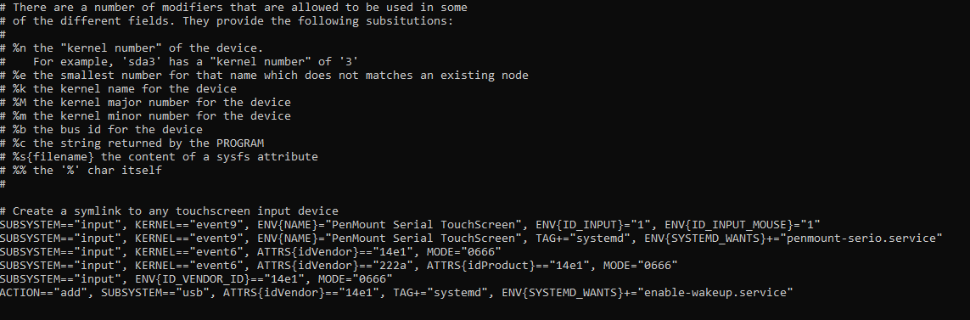The height and width of the screenshot is (320, 970).
Task: Click the %M kernel major number line
Action: pyautogui.click(x=145, y=103)
